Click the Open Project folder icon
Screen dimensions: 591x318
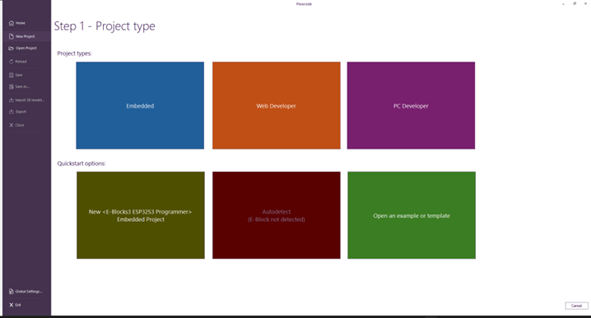pyautogui.click(x=12, y=48)
